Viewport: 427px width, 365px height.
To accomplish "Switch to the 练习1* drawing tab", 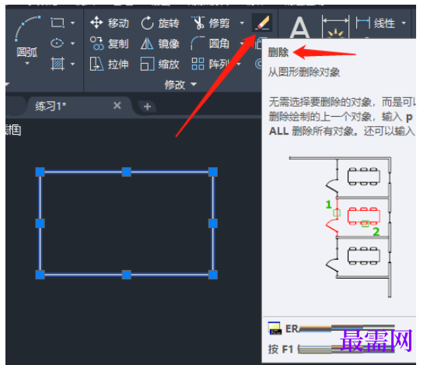I will tap(51, 106).
